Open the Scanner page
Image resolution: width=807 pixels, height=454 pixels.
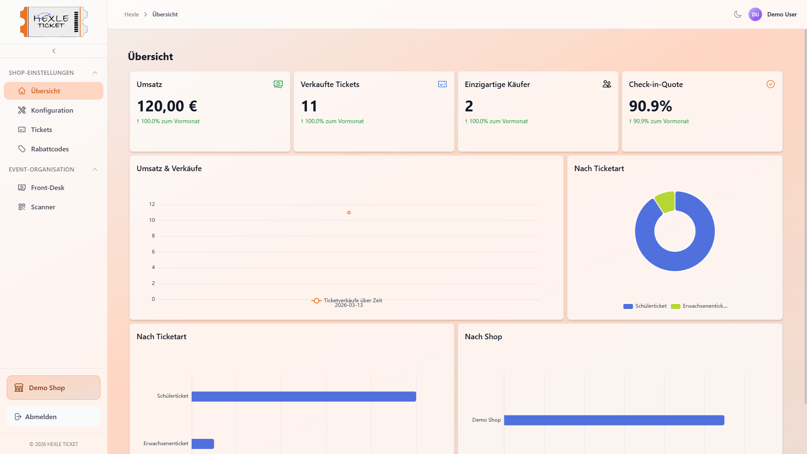[x=43, y=207]
